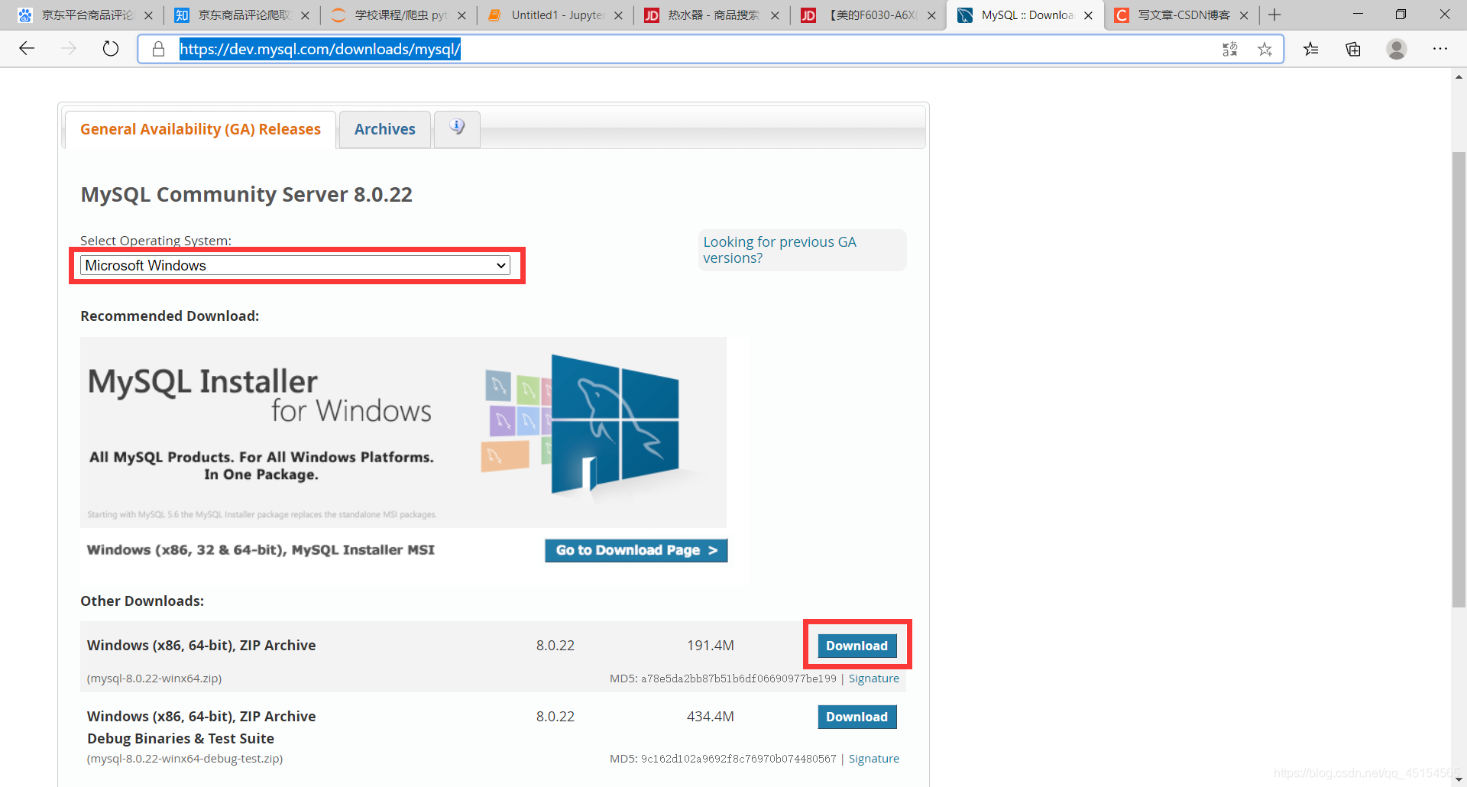This screenshot has width=1467, height=787.
Task: Open Looking for previous GA versions link
Action: (779, 250)
